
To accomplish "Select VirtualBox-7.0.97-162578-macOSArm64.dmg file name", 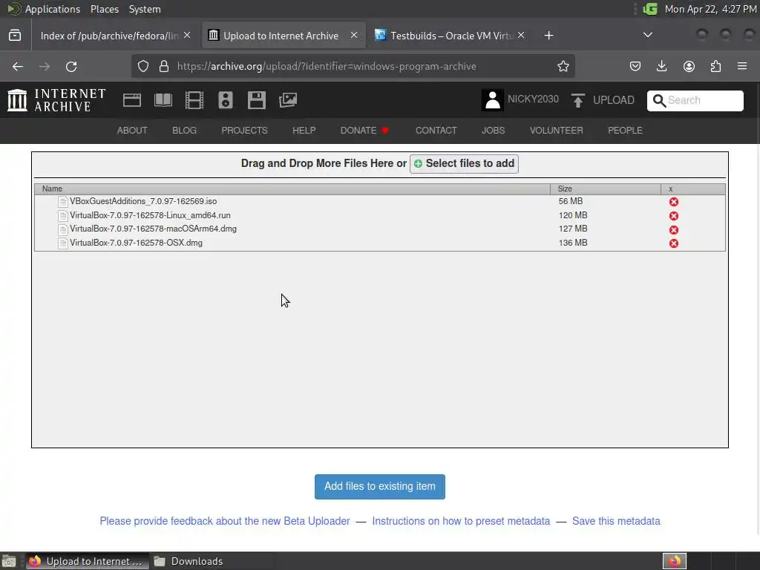I will pos(153,229).
